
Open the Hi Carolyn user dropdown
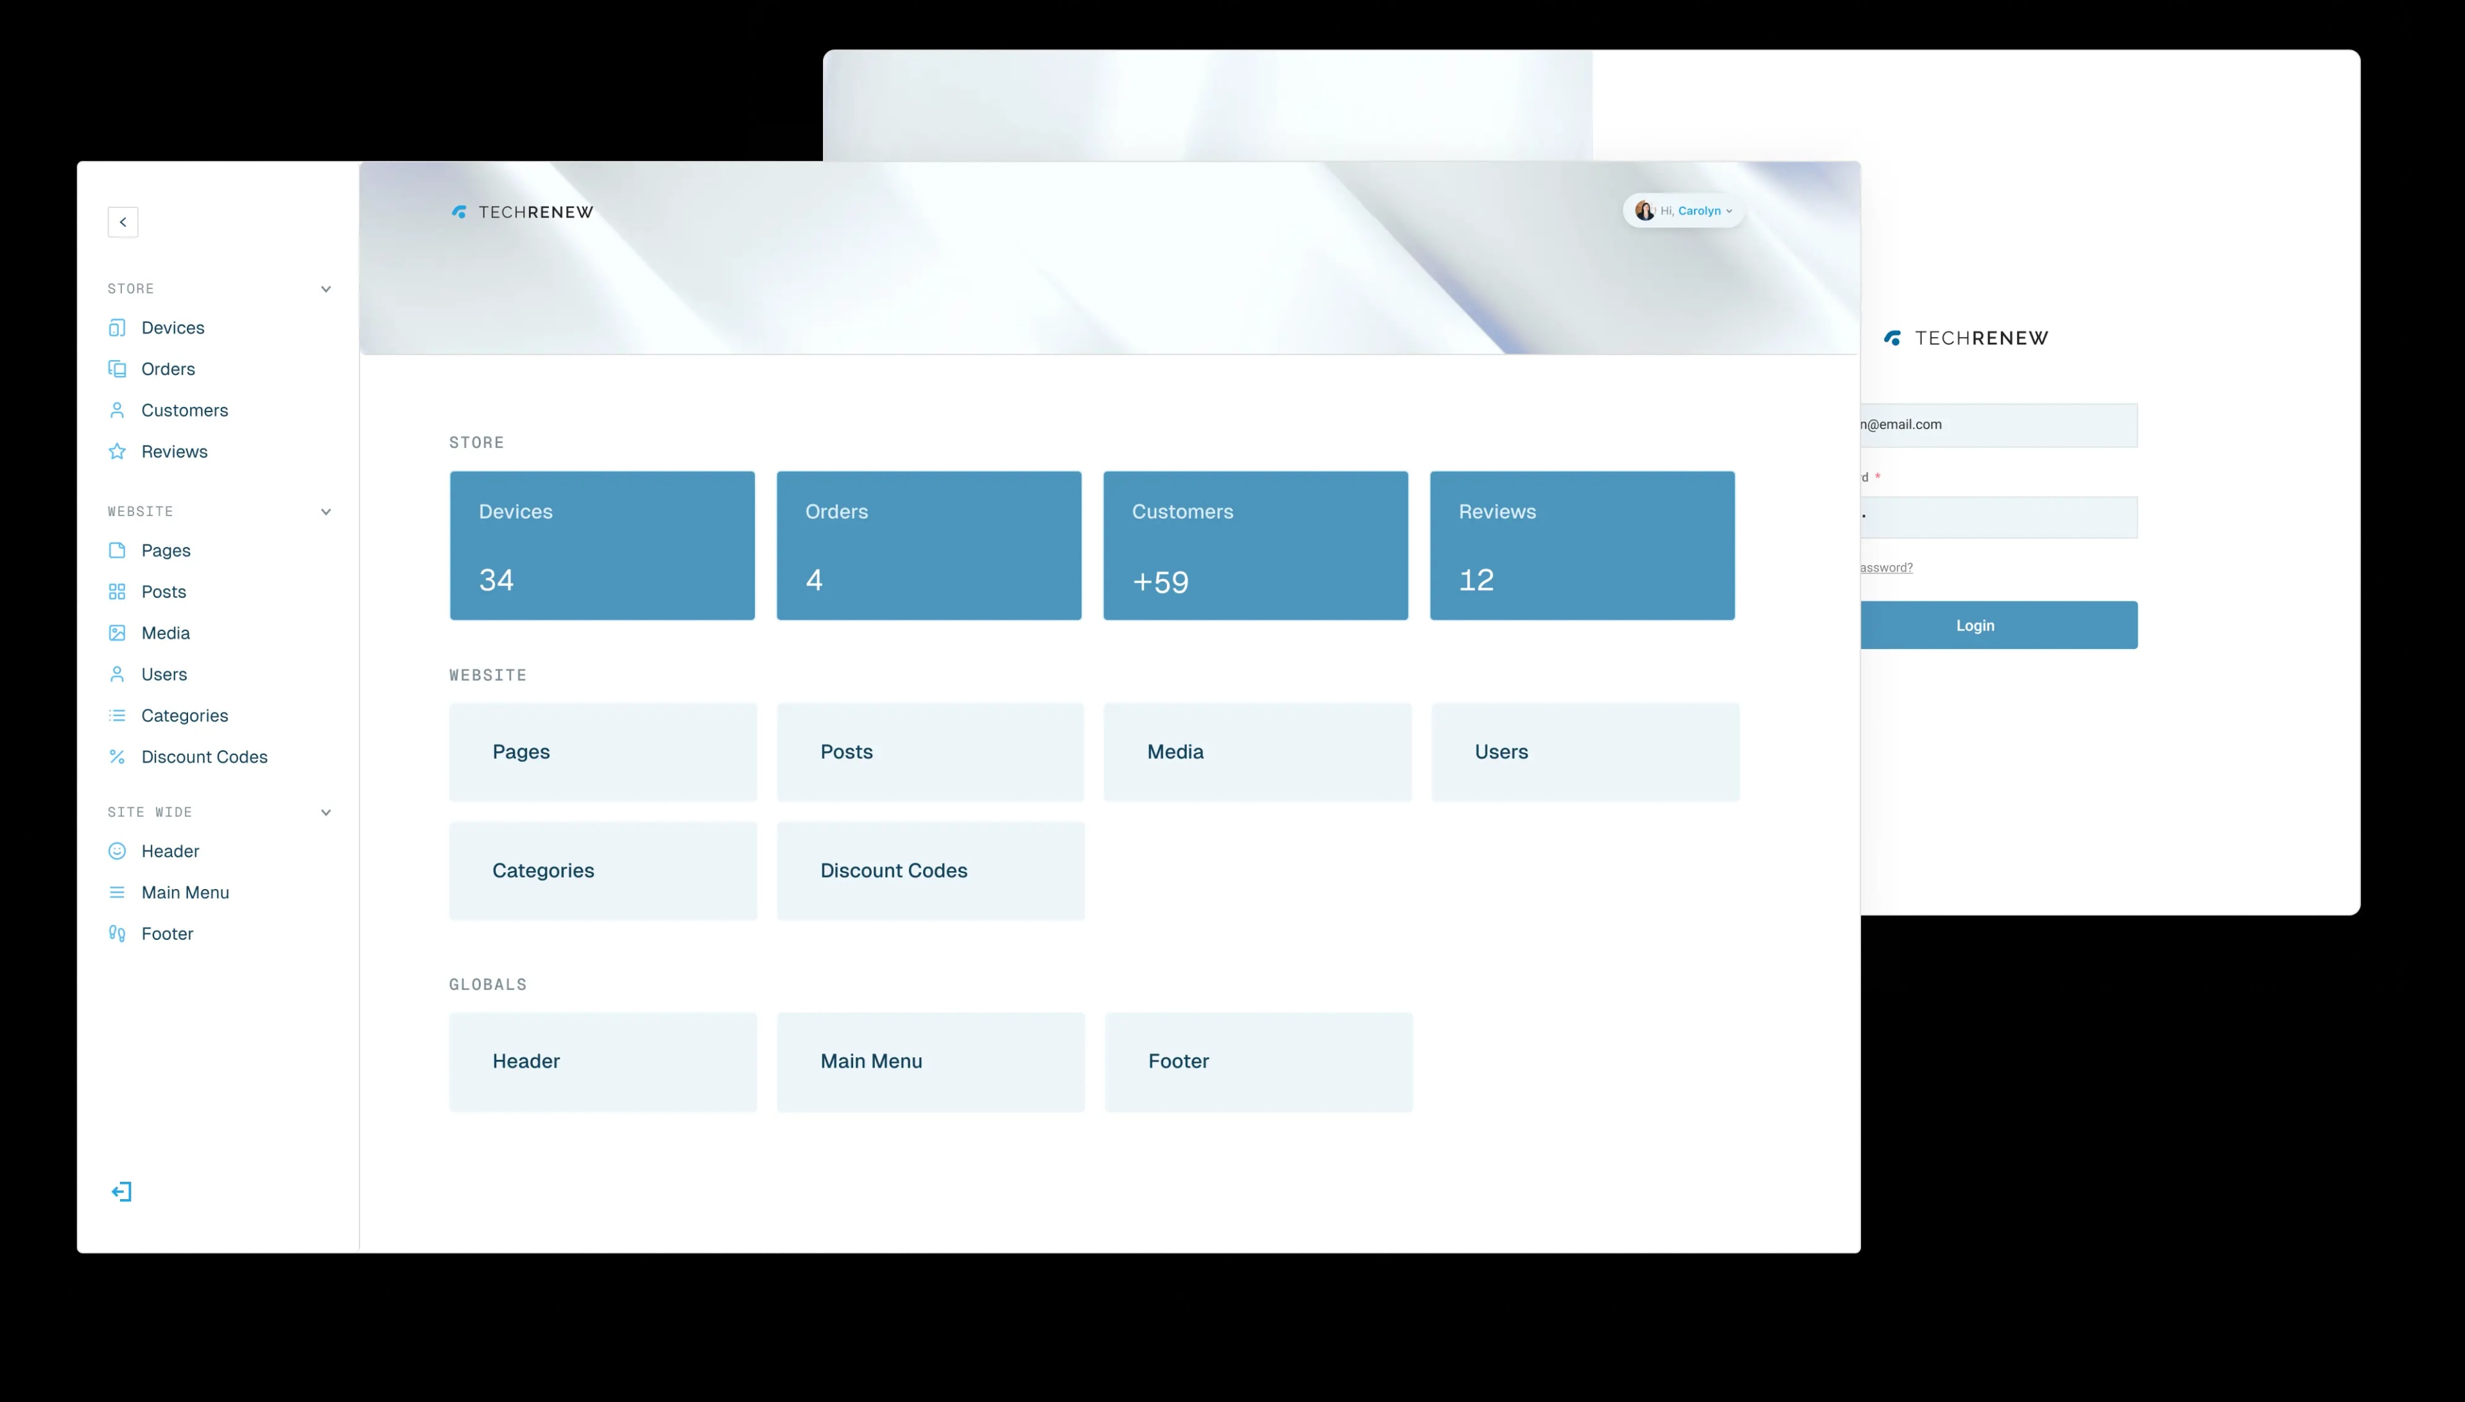coord(1684,210)
